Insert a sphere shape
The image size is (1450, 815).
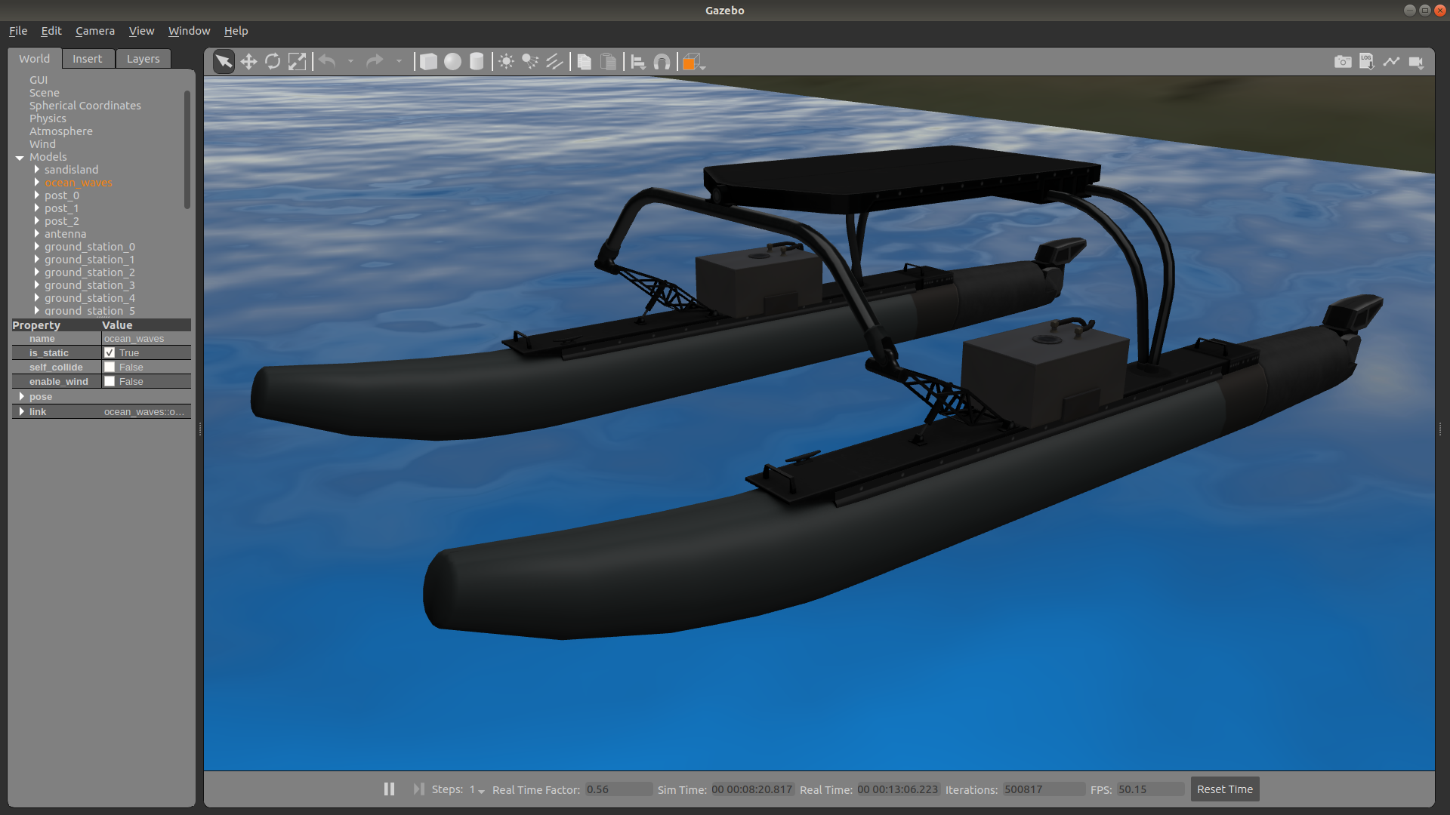(452, 61)
